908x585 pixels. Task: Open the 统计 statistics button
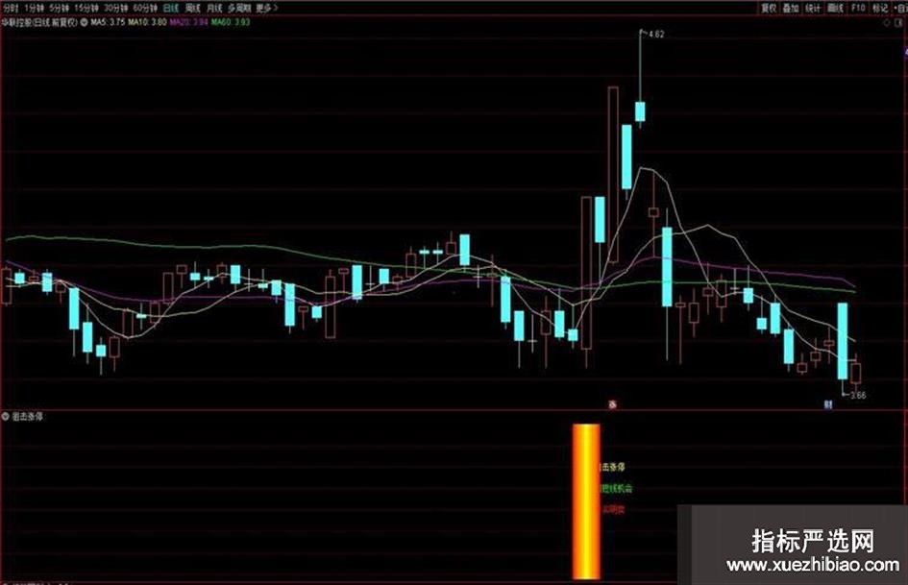pos(813,8)
